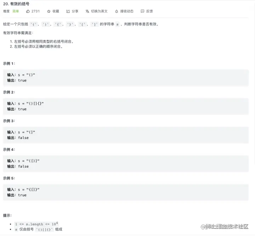The width and height of the screenshot is (255, 236).
Task: Click the 分享 share button
Action: (75, 11)
